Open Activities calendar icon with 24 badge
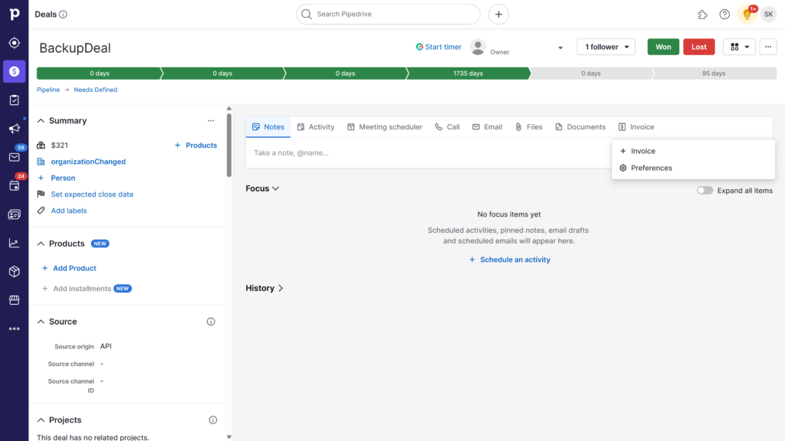Viewport: 785px width, 441px height. click(x=14, y=185)
